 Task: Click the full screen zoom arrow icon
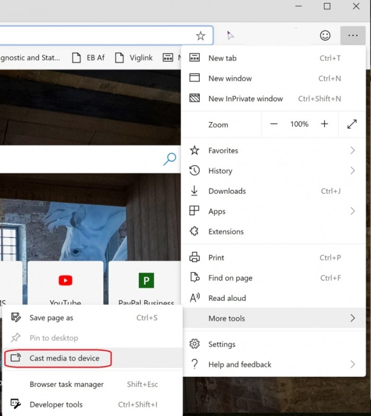(x=352, y=124)
